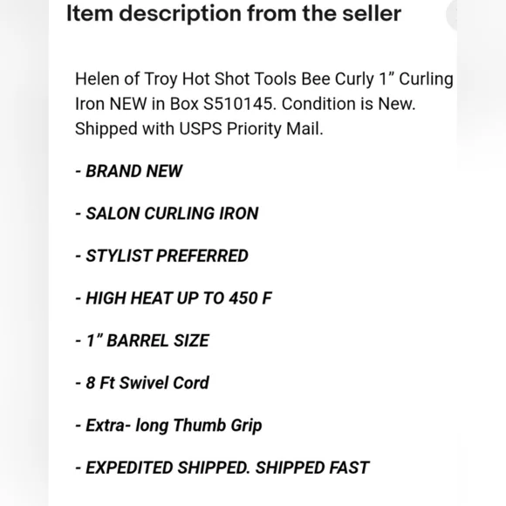This screenshot has width=506, height=506.
Task: Click '450 F' in the high heat bullet
Action: pyautogui.click(x=250, y=298)
